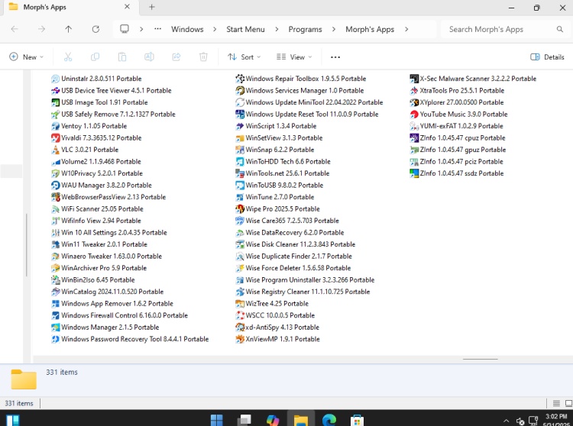The height and width of the screenshot is (426, 573).
Task: Close the Morph's Apps tab
Action: (x=127, y=7)
